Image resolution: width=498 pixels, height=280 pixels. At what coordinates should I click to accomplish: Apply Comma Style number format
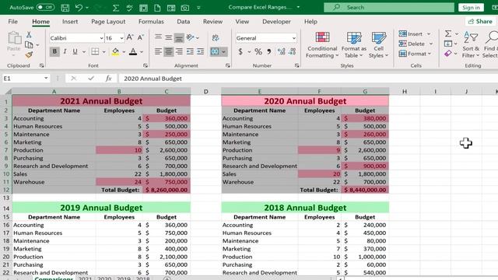[269, 51]
